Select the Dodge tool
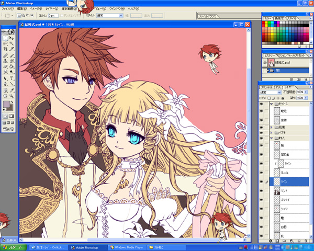The image size is (314, 251). (x=12, y=72)
